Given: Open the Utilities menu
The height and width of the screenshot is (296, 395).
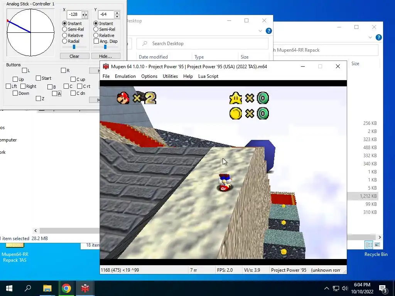Looking at the screenshot, I should (x=170, y=76).
